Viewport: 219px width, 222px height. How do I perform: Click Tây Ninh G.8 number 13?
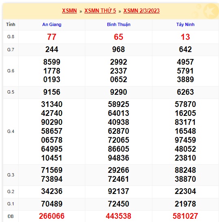pos(185,37)
